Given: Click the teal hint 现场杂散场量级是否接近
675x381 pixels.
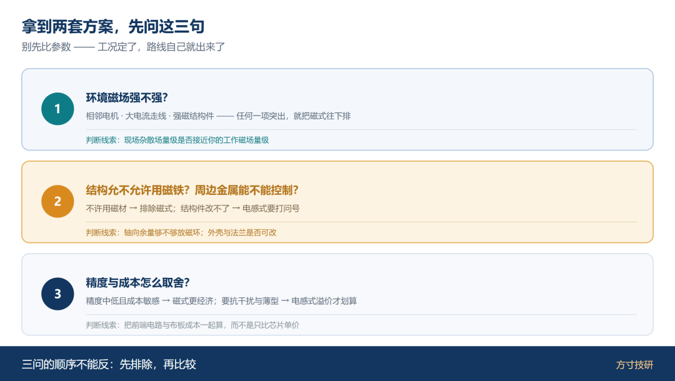Looking at the screenshot, I should pos(177,140).
